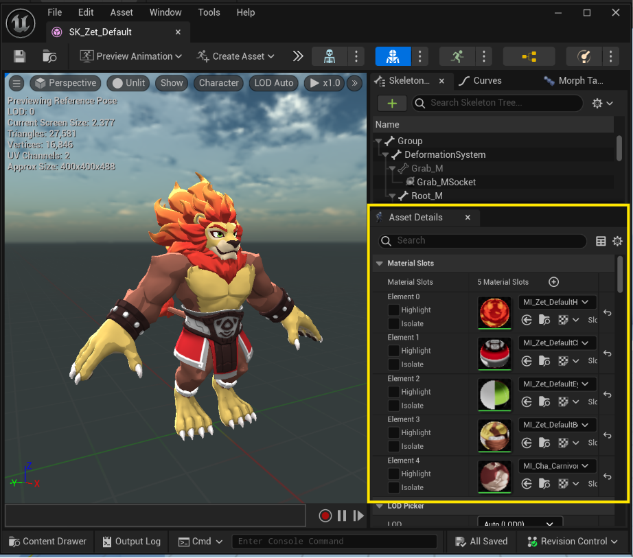Viewport: 633px width, 558px height.
Task: Expand the toolbar overflow double-chevron
Action: tap(298, 56)
